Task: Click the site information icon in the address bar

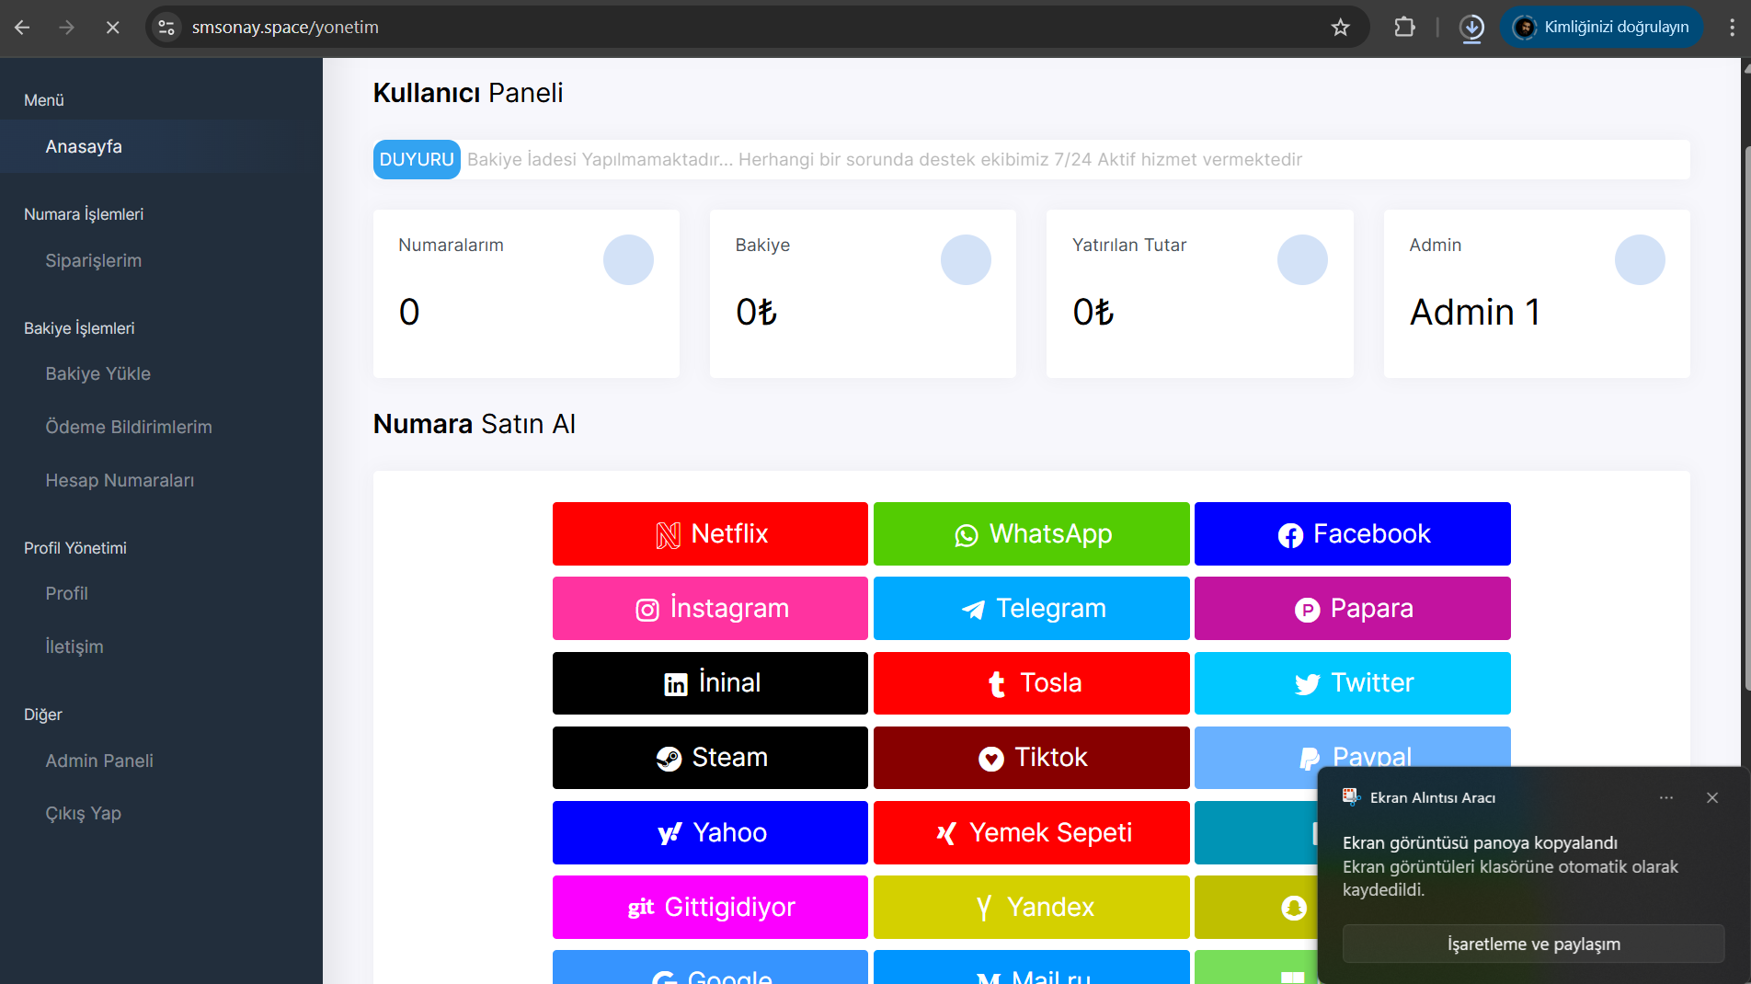Action: [x=166, y=28]
